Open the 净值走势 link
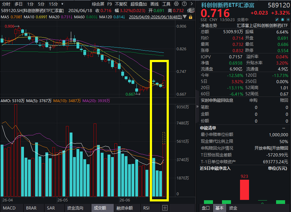 (209, 25)
